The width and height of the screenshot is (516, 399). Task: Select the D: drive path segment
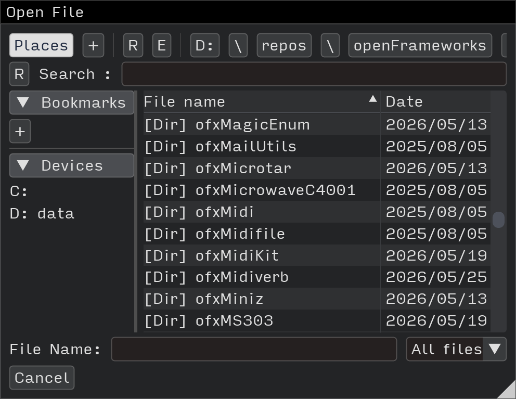[205, 45]
